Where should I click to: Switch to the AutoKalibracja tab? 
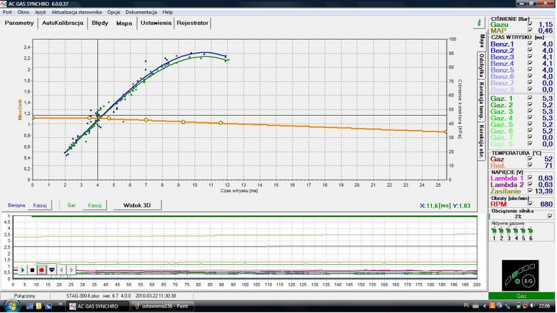(62, 23)
